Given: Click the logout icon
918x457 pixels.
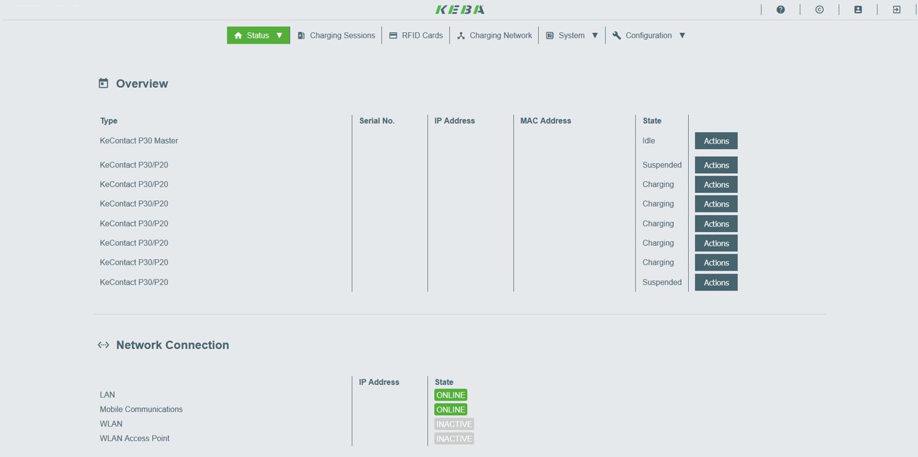Looking at the screenshot, I should (896, 9).
